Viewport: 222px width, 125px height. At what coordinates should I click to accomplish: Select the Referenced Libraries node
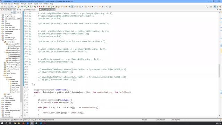12,69
